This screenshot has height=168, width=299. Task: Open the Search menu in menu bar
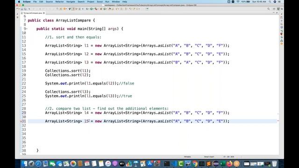point(81,1)
